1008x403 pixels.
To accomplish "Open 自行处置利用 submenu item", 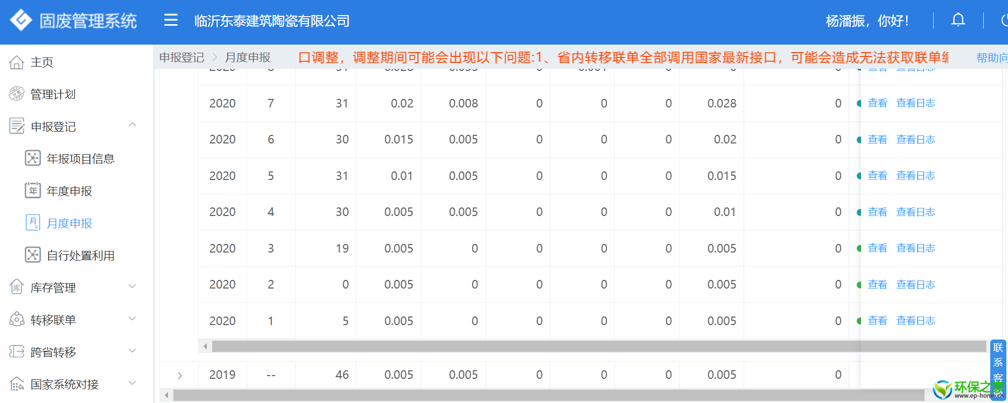I will (x=81, y=256).
